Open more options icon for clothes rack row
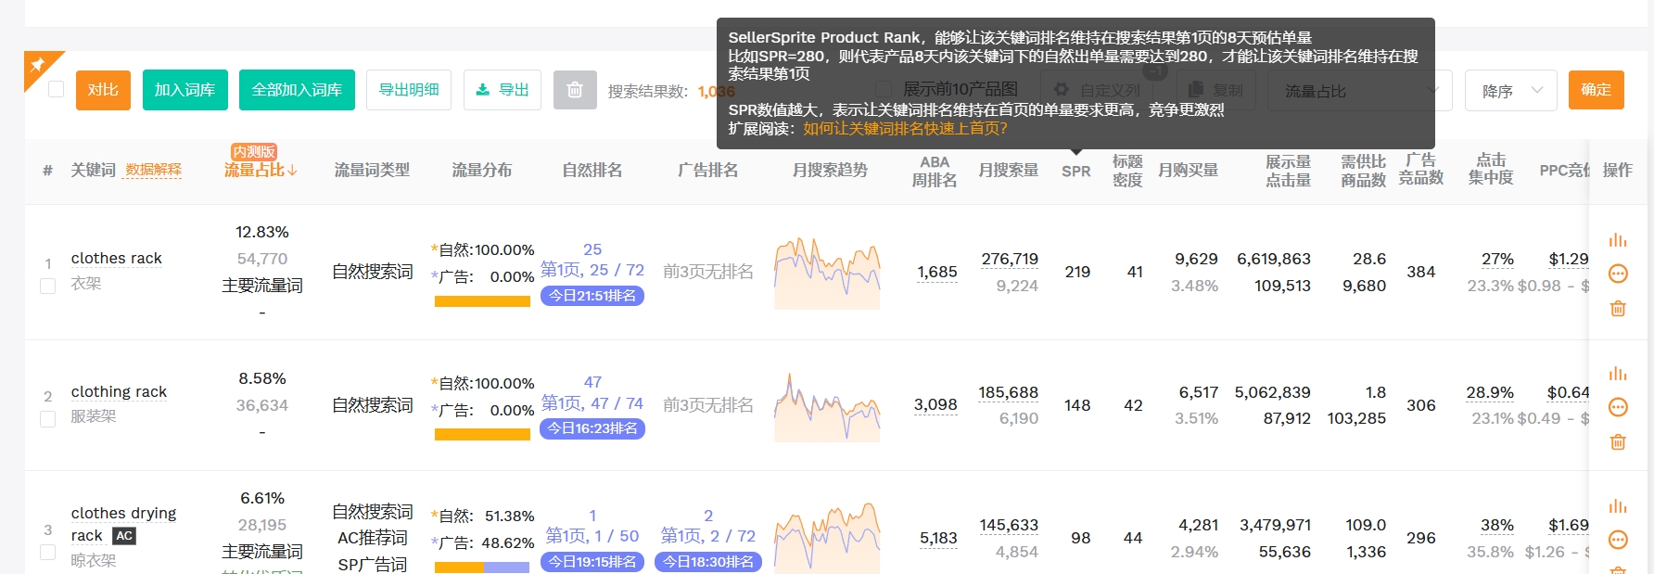The height and width of the screenshot is (574, 1654). [x=1618, y=274]
